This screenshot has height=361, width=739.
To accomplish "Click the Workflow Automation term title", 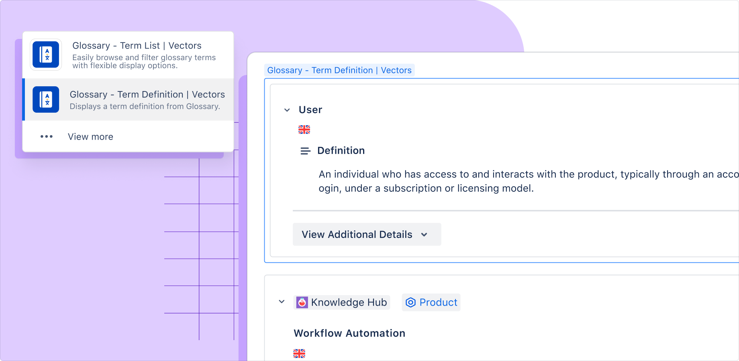I will pos(349,333).
